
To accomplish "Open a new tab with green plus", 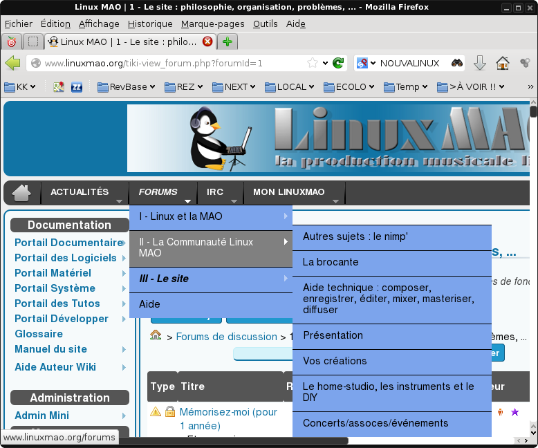I will 227,42.
